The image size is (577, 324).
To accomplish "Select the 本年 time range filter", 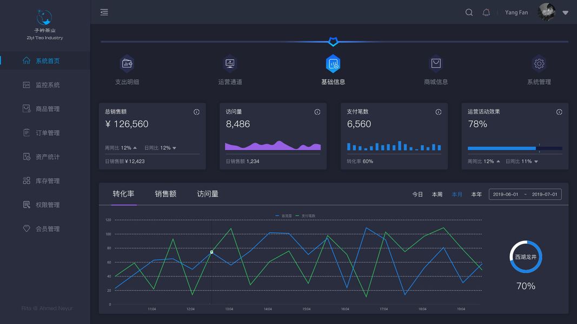I will [476, 194].
